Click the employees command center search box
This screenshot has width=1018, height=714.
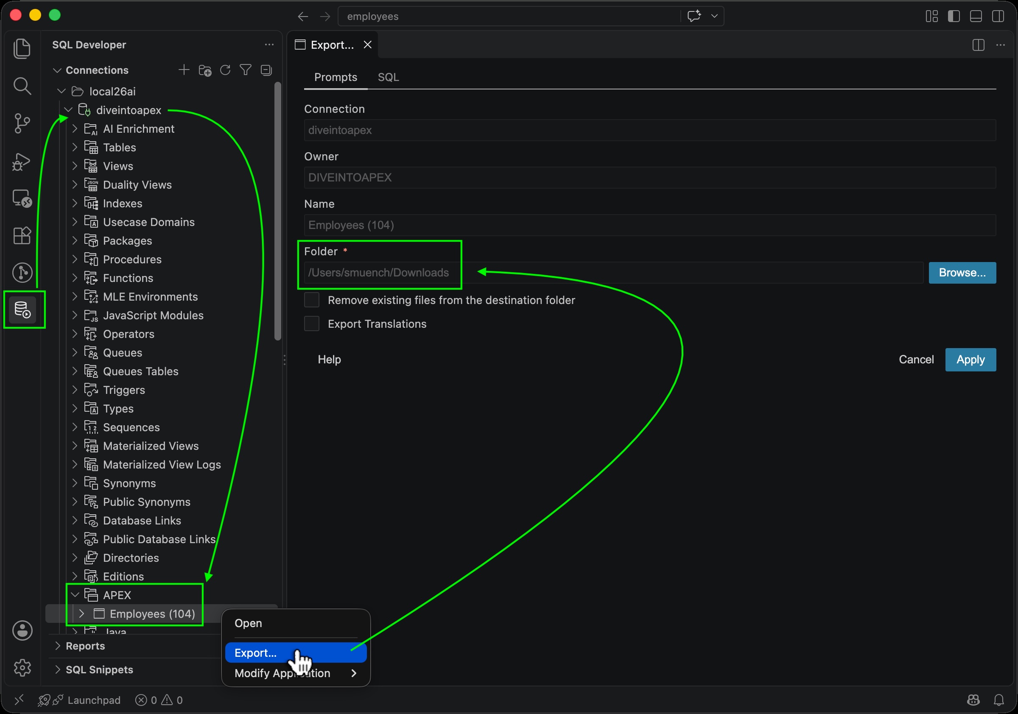pos(509,17)
